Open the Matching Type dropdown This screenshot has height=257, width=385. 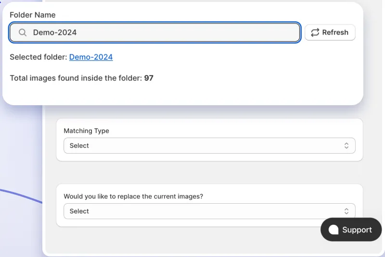pos(209,146)
